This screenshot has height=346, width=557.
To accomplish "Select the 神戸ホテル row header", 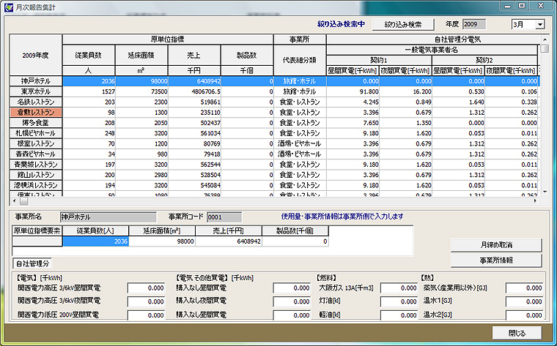I will point(35,81).
